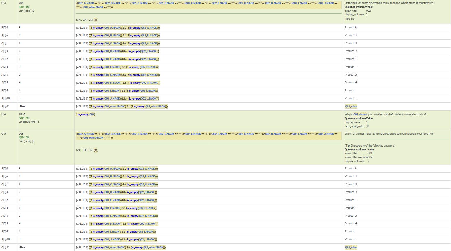451x251 pixels.
Task: Open the QID 146 link under Q04A
Action: [x=25, y=118]
